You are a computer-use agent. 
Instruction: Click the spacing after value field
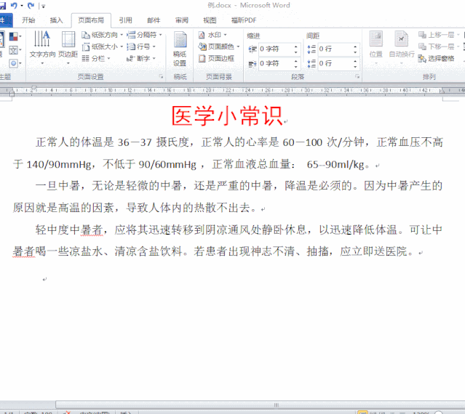pyautogui.click(x=335, y=63)
